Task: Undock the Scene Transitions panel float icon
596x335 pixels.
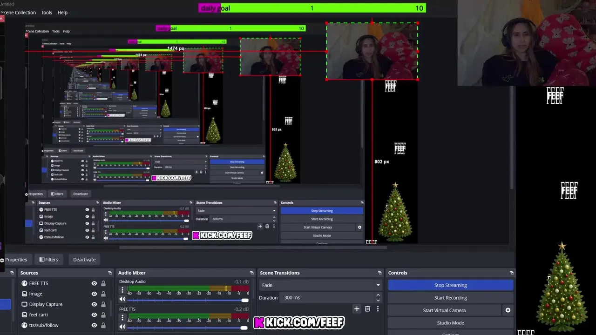Action: [379, 273]
